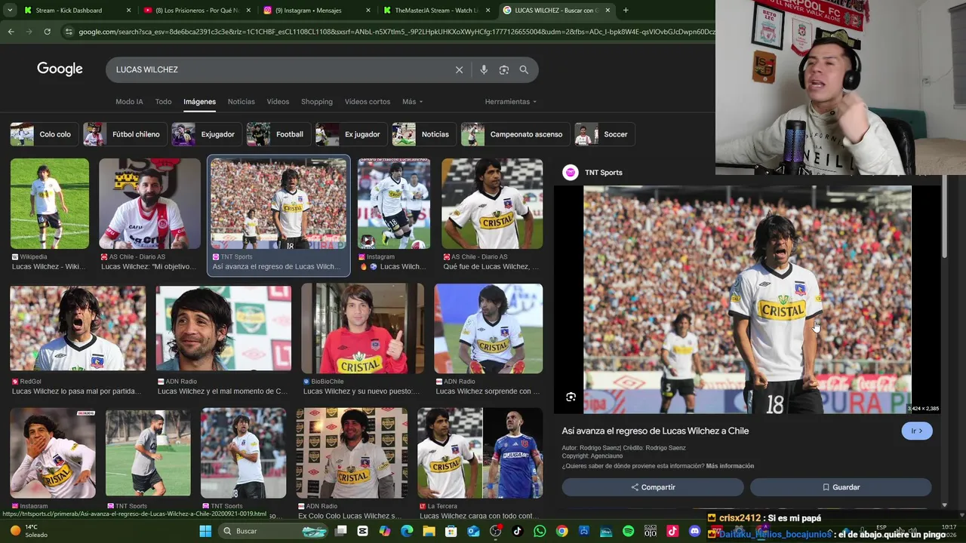966x543 pixels.
Task: Select the Shopping search tab
Action: (x=317, y=102)
